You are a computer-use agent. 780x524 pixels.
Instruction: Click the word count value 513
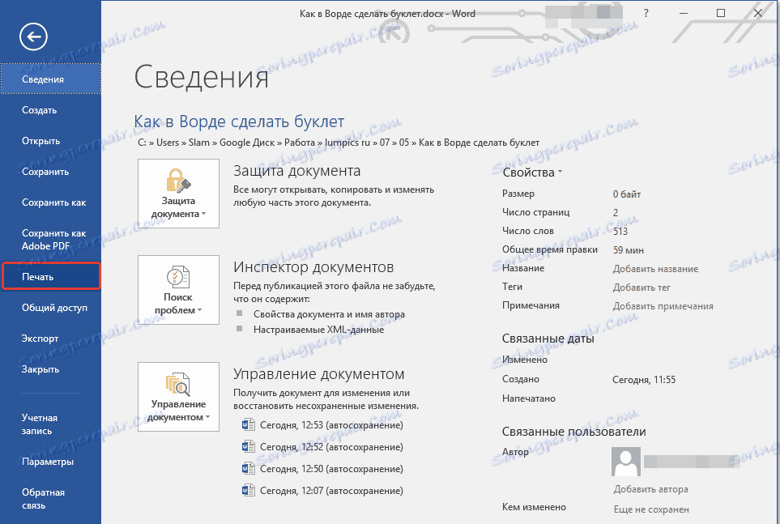620,232
